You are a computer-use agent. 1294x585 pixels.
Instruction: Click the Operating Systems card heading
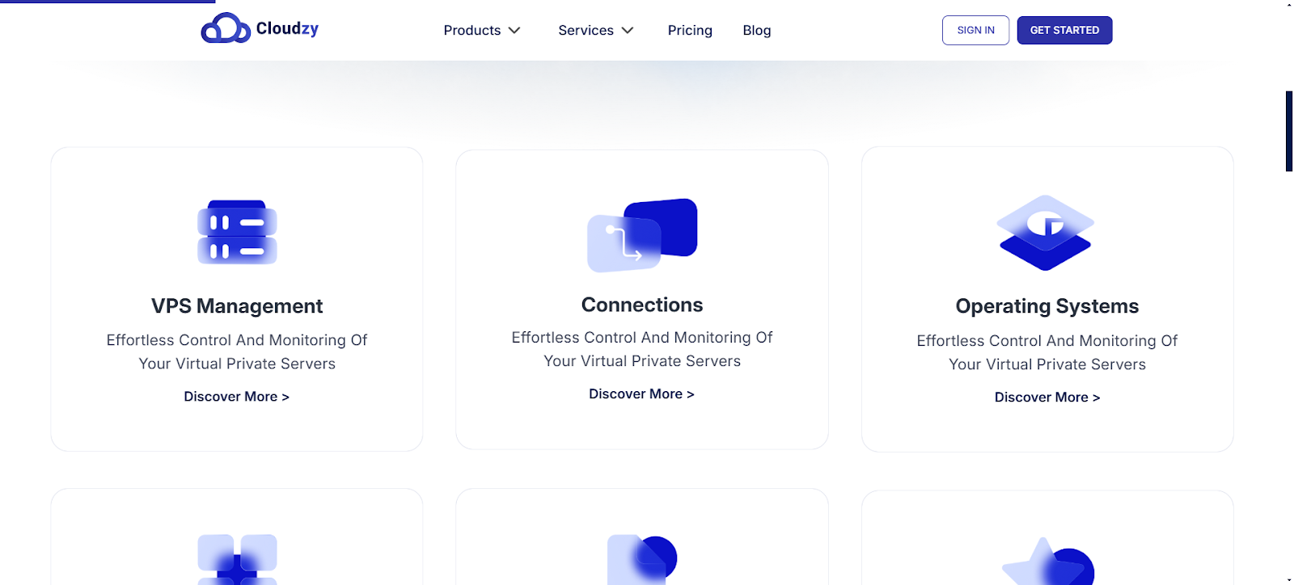[1047, 306]
